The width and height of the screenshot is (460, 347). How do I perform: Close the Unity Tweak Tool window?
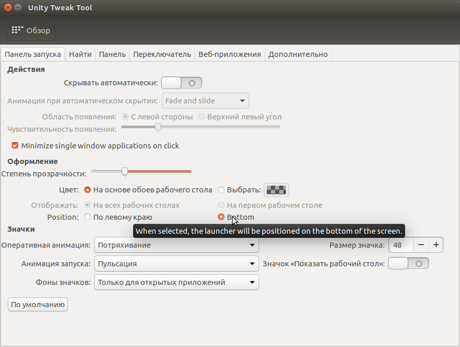point(8,8)
